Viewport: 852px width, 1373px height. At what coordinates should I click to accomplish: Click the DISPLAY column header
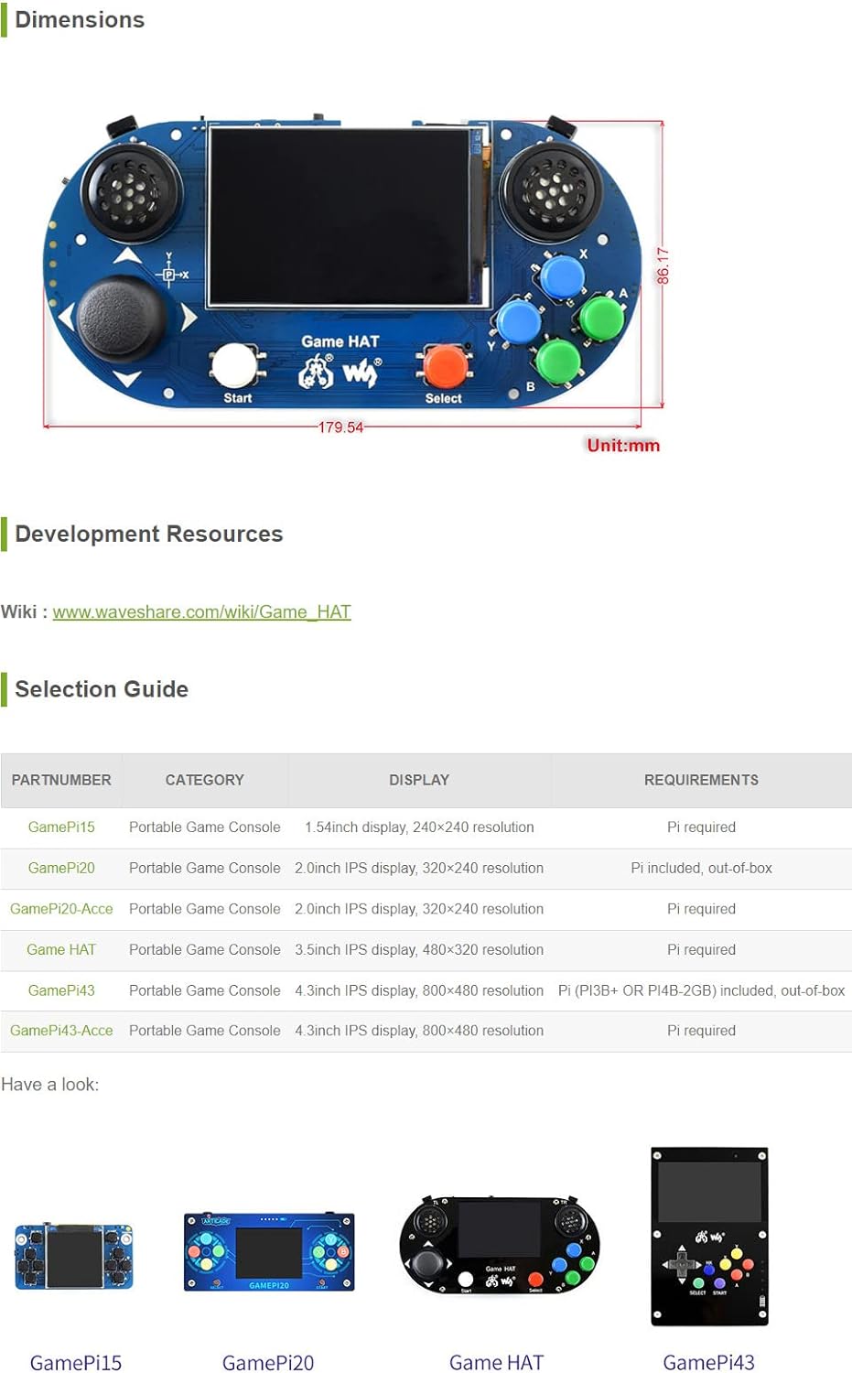(x=419, y=781)
